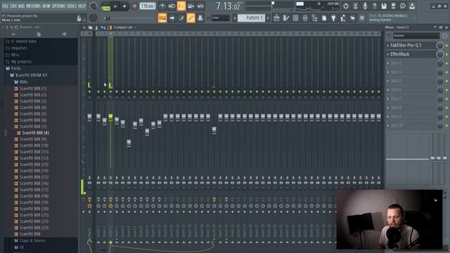450x253 pixels.
Task: Open the chat speech bubble icon
Action: pyautogui.click(x=403, y=6)
